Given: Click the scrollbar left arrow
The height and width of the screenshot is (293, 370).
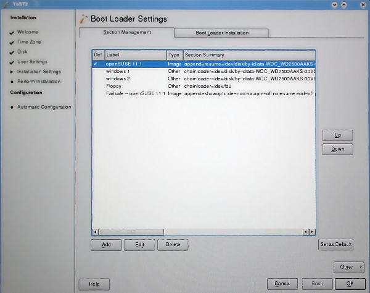Looking at the screenshot, I should pyautogui.click(x=96, y=232).
